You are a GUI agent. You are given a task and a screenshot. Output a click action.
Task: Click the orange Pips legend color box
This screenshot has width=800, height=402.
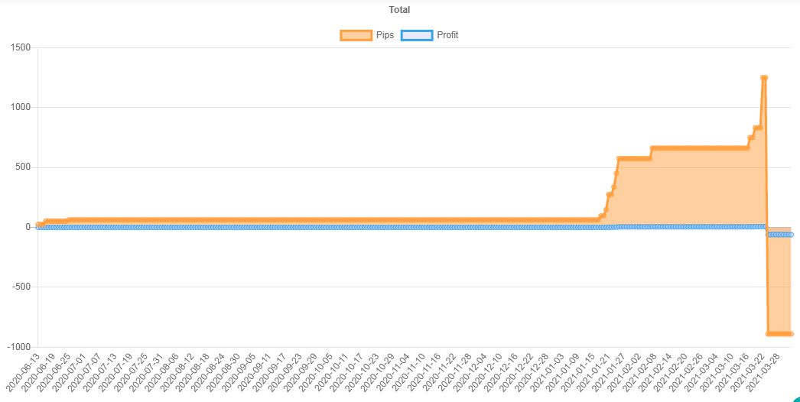click(x=356, y=35)
